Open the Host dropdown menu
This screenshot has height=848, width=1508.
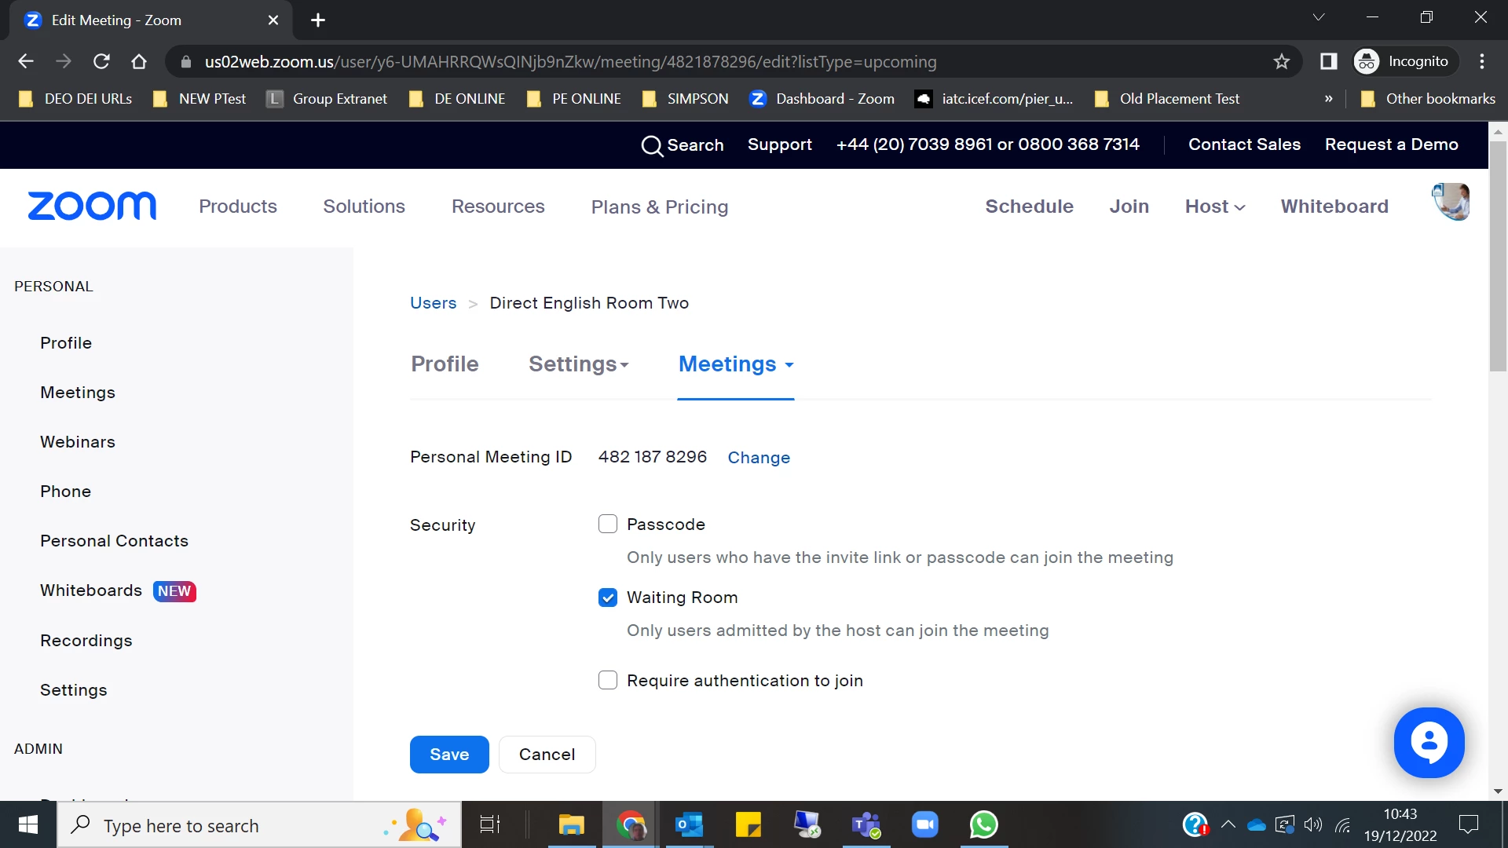tap(1214, 207)
